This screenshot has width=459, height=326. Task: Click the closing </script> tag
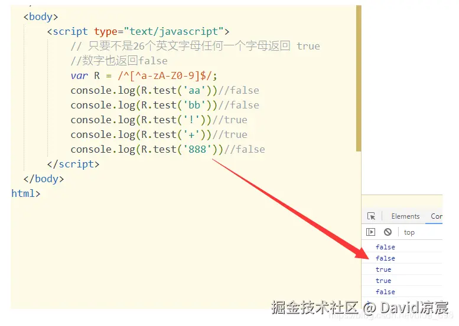click(73, 164)
